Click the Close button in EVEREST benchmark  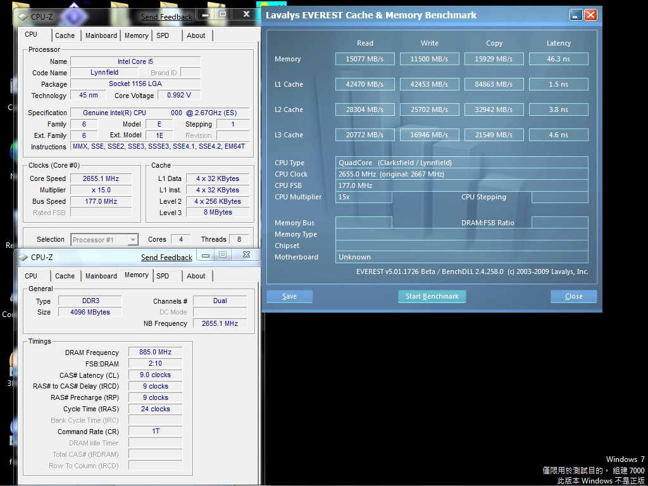pos(573,296)
